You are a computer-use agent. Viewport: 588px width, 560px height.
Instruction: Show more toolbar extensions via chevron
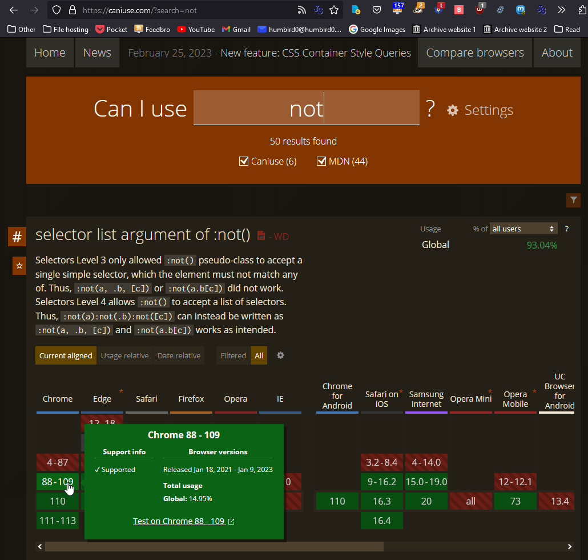[562, 10]
